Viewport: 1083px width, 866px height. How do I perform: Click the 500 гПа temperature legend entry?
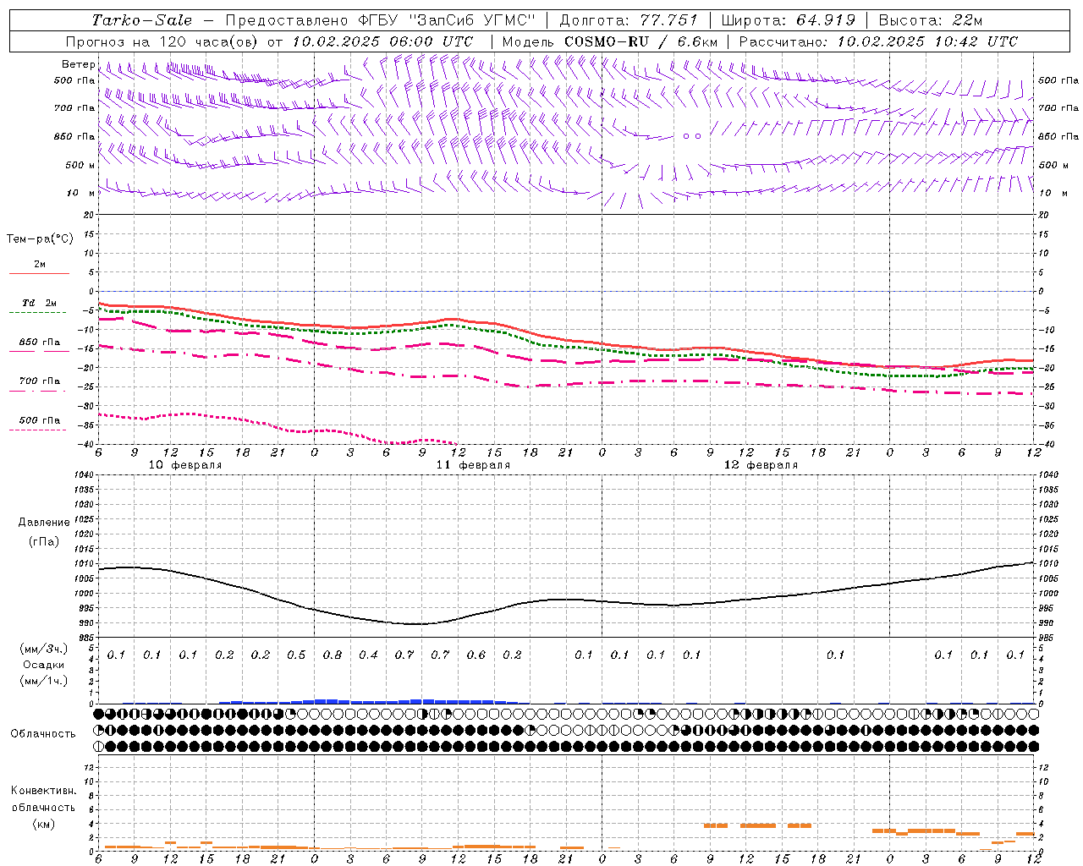pyautogui.click(x=39, y=420)
